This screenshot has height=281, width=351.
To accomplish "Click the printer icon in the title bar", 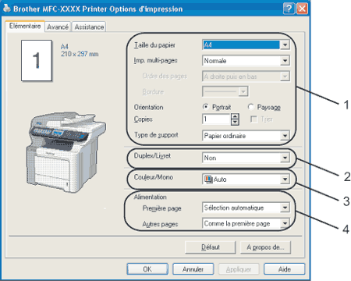I will click(x=7, y=9).
